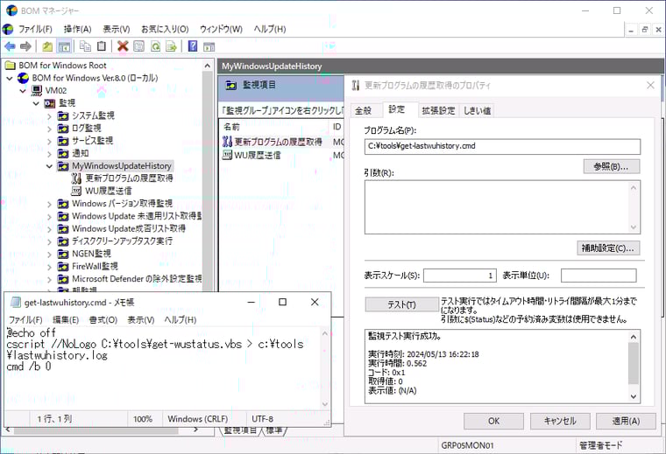Screen dimensions: 666x454
Task: Click the properties toolbar icon
Action: pos(138,46)
